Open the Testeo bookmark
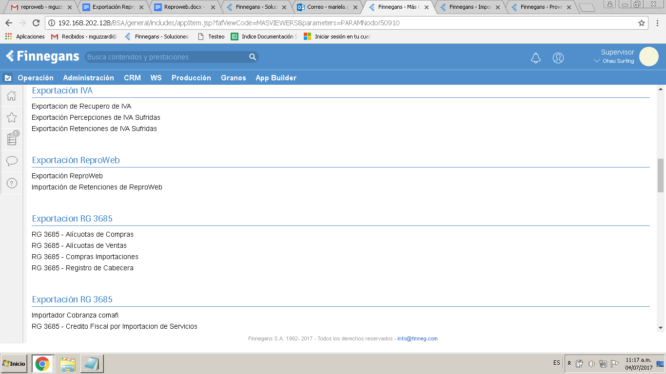Viewport: 666px width, 374px height. click(x=211, y=37)
